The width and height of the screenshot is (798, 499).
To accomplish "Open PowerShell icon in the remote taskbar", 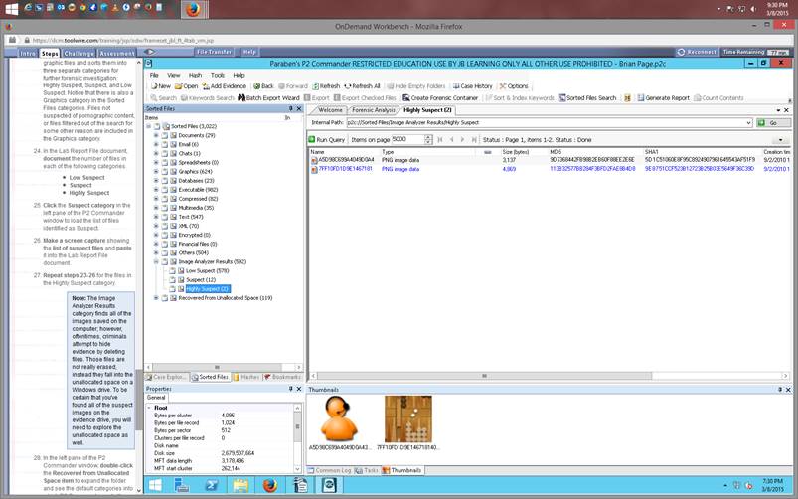I will [x=212, y=486].
